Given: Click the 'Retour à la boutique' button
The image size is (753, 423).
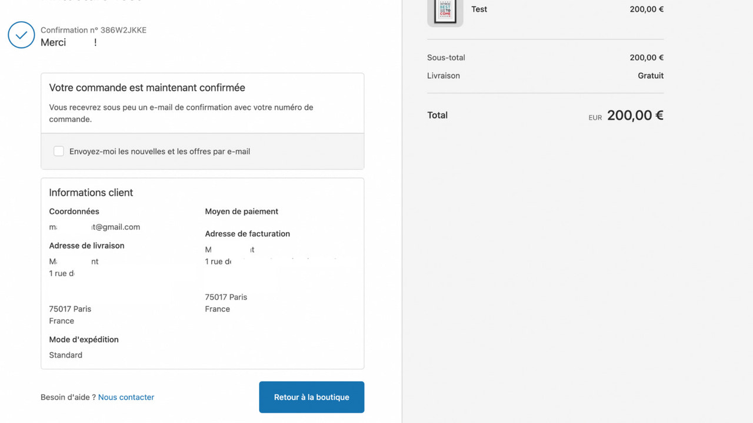Looking at the screenshot, I should [312, 397].
